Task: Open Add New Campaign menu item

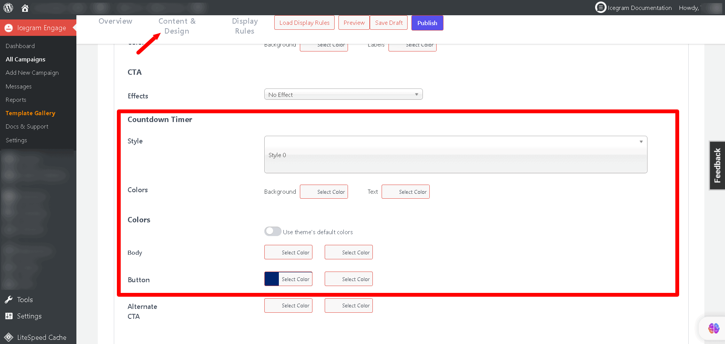Action: pos(32,72)
